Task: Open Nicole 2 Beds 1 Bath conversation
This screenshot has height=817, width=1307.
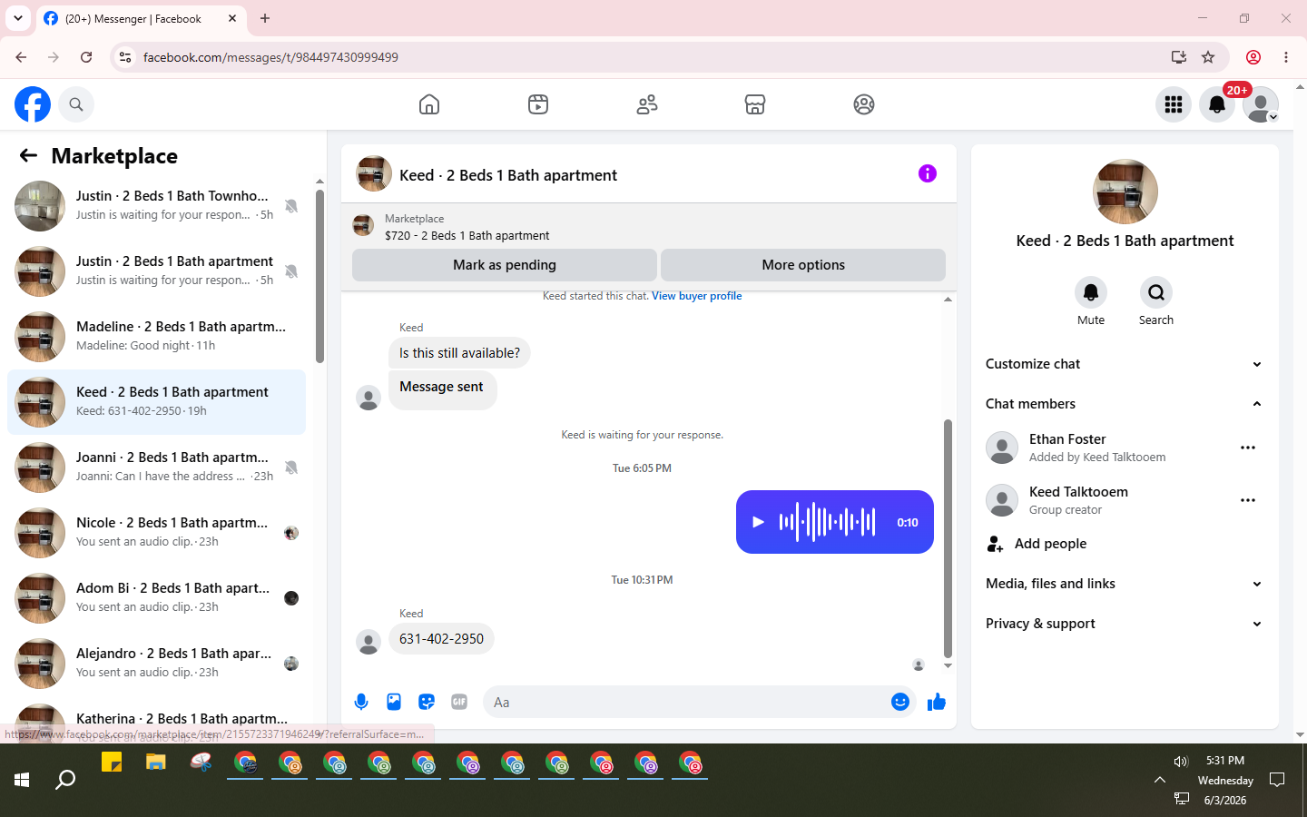Action: coord(156,533)
